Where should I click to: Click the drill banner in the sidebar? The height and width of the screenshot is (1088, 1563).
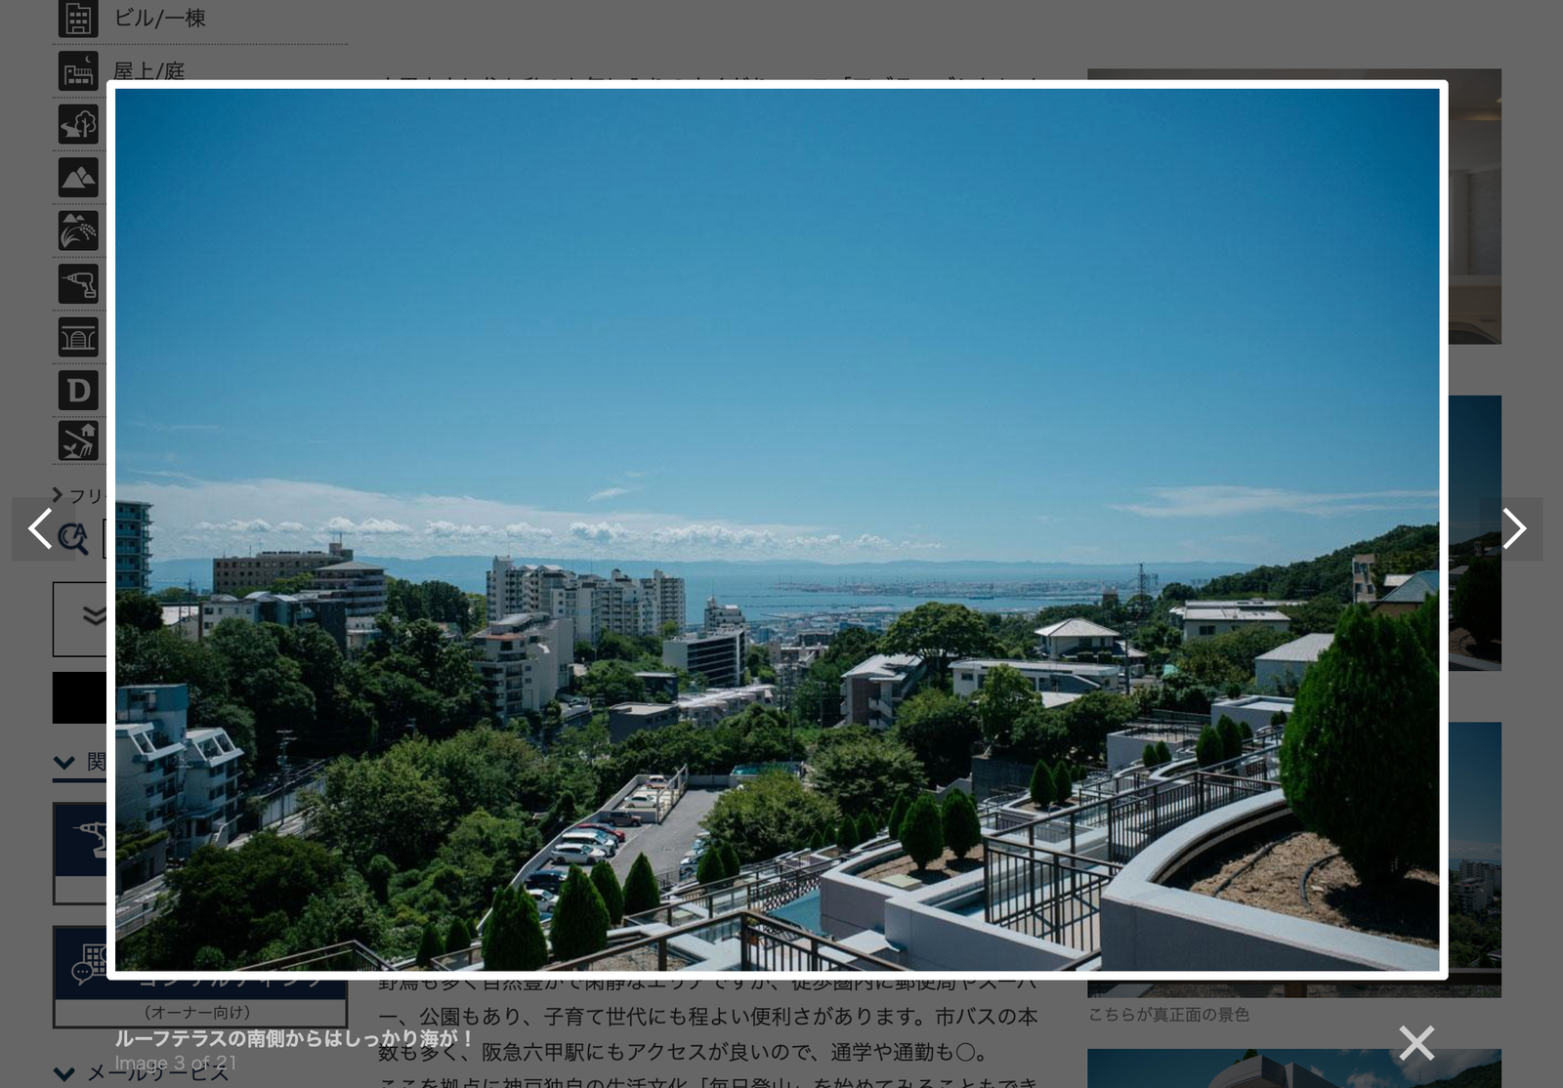(80, 853)
